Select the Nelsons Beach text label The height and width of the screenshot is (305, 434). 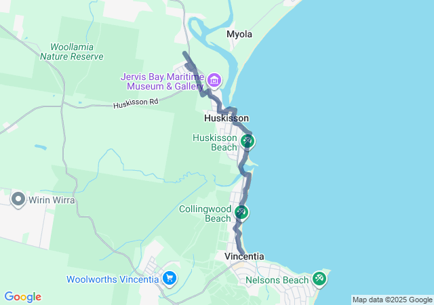(x=277, y=280)
